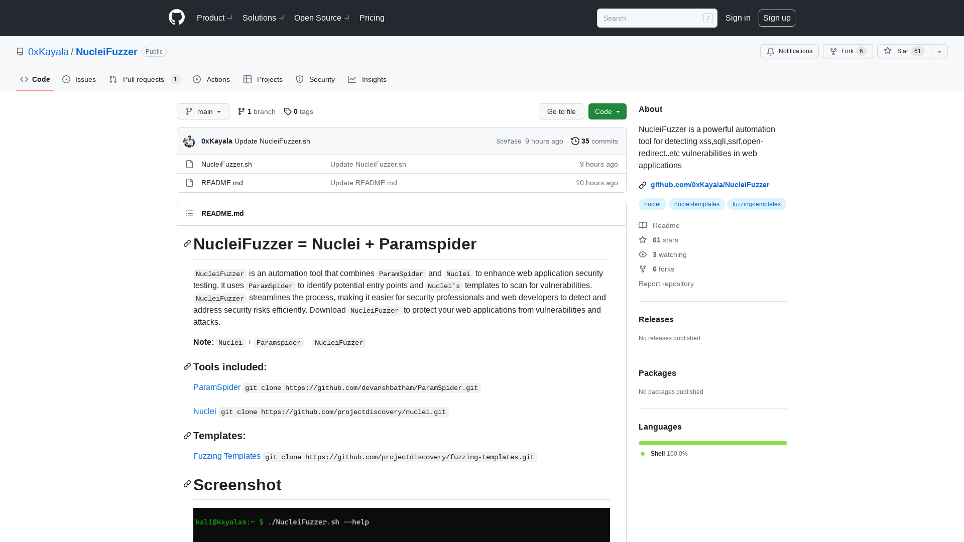Screen dimensions: 964x542
Task: Click the Issues tab icon
Action: coord(67,79)
